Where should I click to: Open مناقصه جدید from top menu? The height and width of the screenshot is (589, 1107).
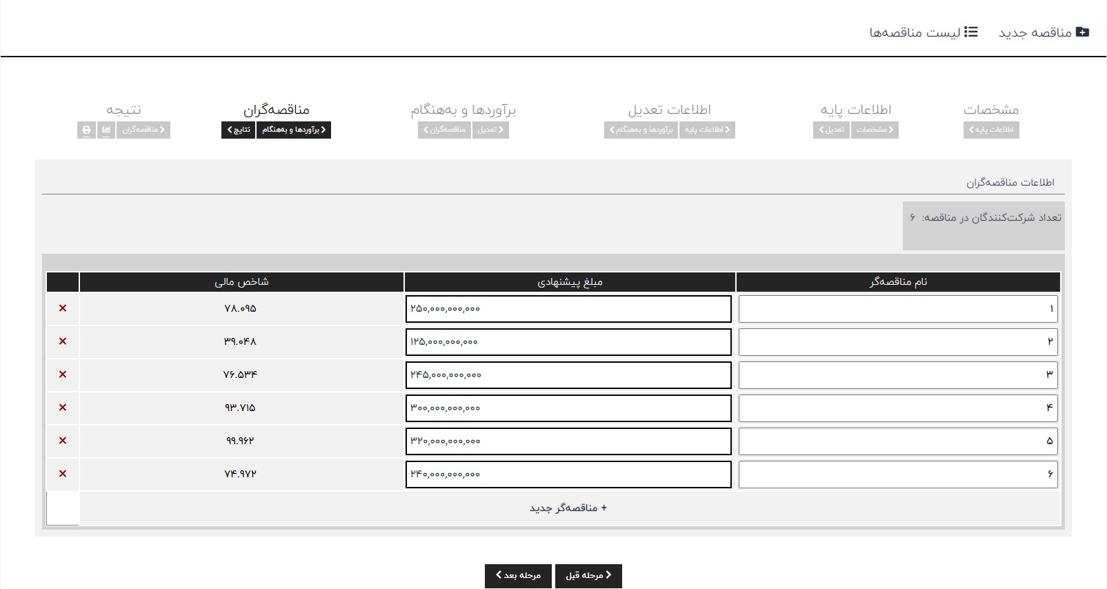1044,32
